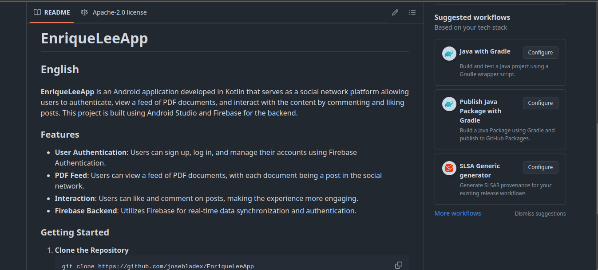Click the Clone the Repository step
Screen dimensions: 598x270
click(x=92, y=250)
